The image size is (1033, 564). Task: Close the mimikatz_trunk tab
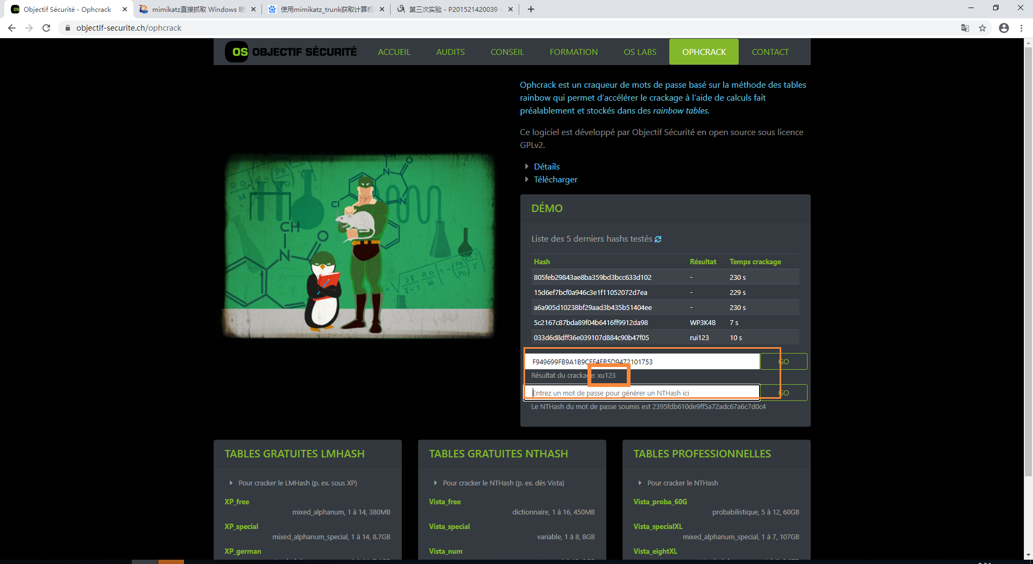[382, 9]
